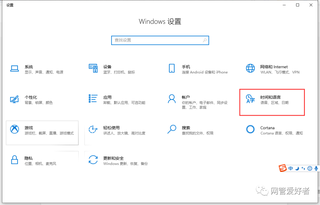This screenshot has height=205, width=320.
Task: Select 时间和语言 title text
Action: click(x=271, y=97)
